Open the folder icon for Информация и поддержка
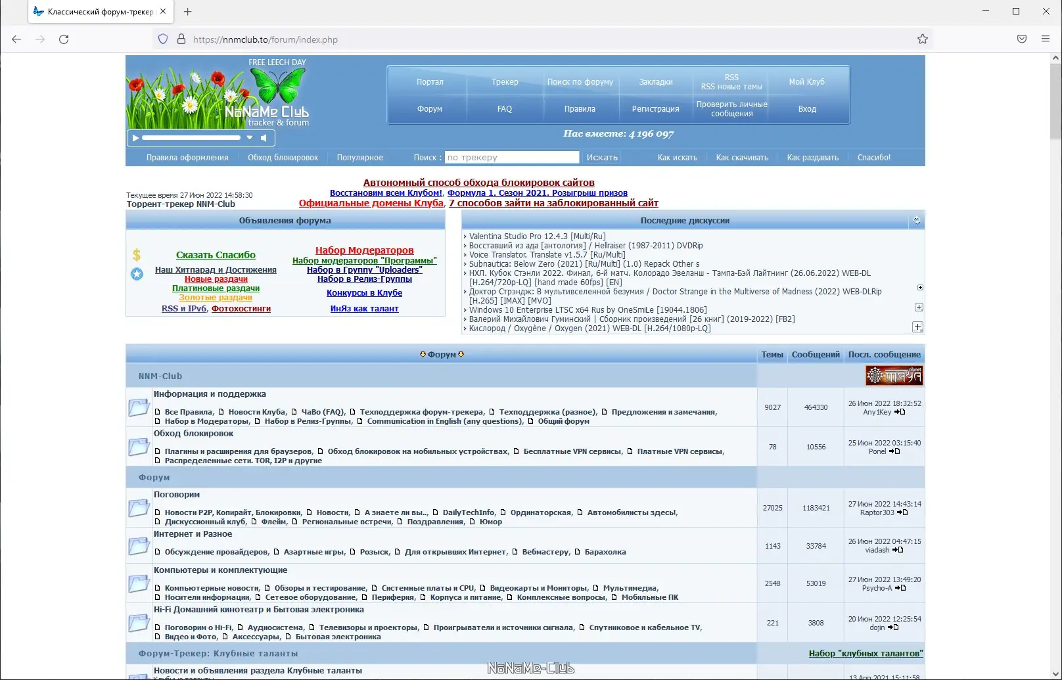Viewport: 1062px width, 680px height. point(139,407)
